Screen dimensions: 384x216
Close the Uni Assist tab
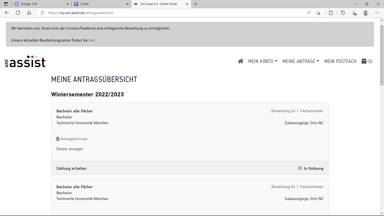point(187,4)
